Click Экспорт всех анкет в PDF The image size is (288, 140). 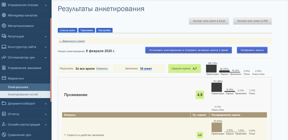(x=252, y=21)
